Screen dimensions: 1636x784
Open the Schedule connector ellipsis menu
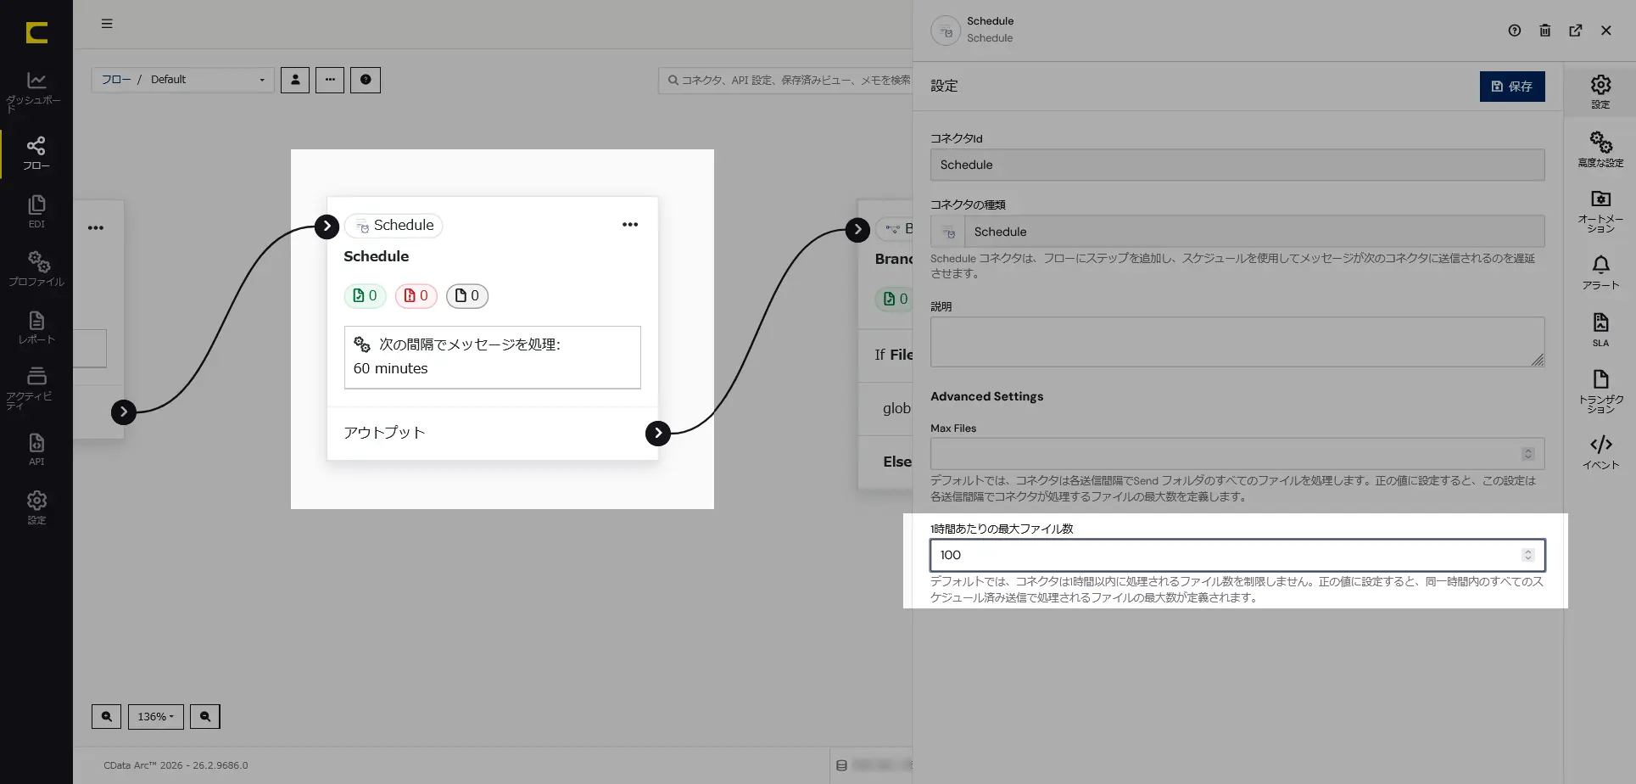pyautogui.click(x=630, y=225)
